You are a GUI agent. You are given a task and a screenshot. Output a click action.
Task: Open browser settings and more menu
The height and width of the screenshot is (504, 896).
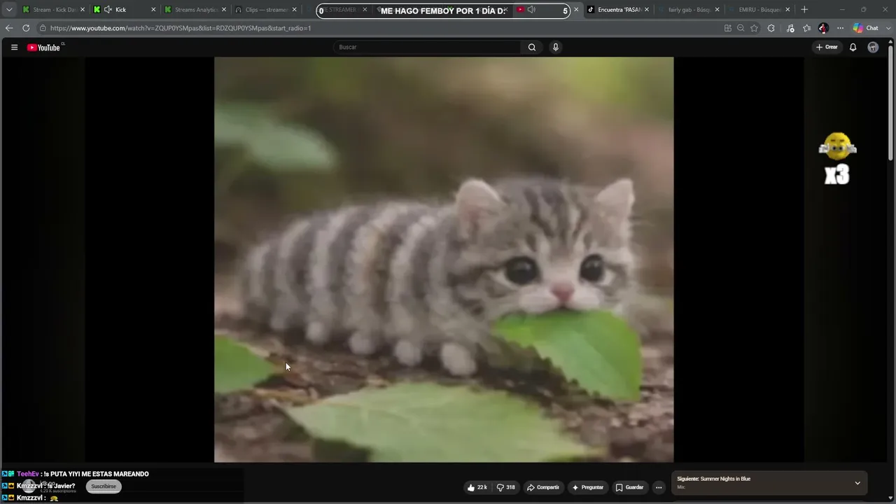pyautogui.click(x=841, y=28)
